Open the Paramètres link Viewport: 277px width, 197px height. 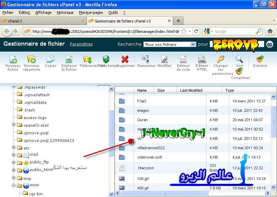81,44
